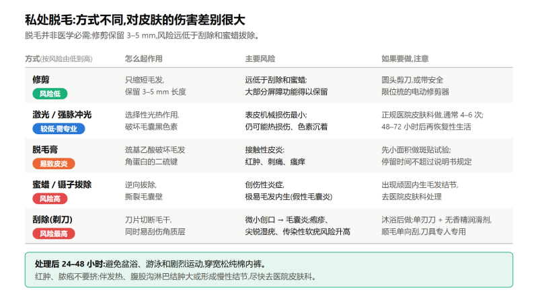Click the text 限位梳的电动修剪器
This screenshot has width=538, height=296.
(x=415, y=92)
